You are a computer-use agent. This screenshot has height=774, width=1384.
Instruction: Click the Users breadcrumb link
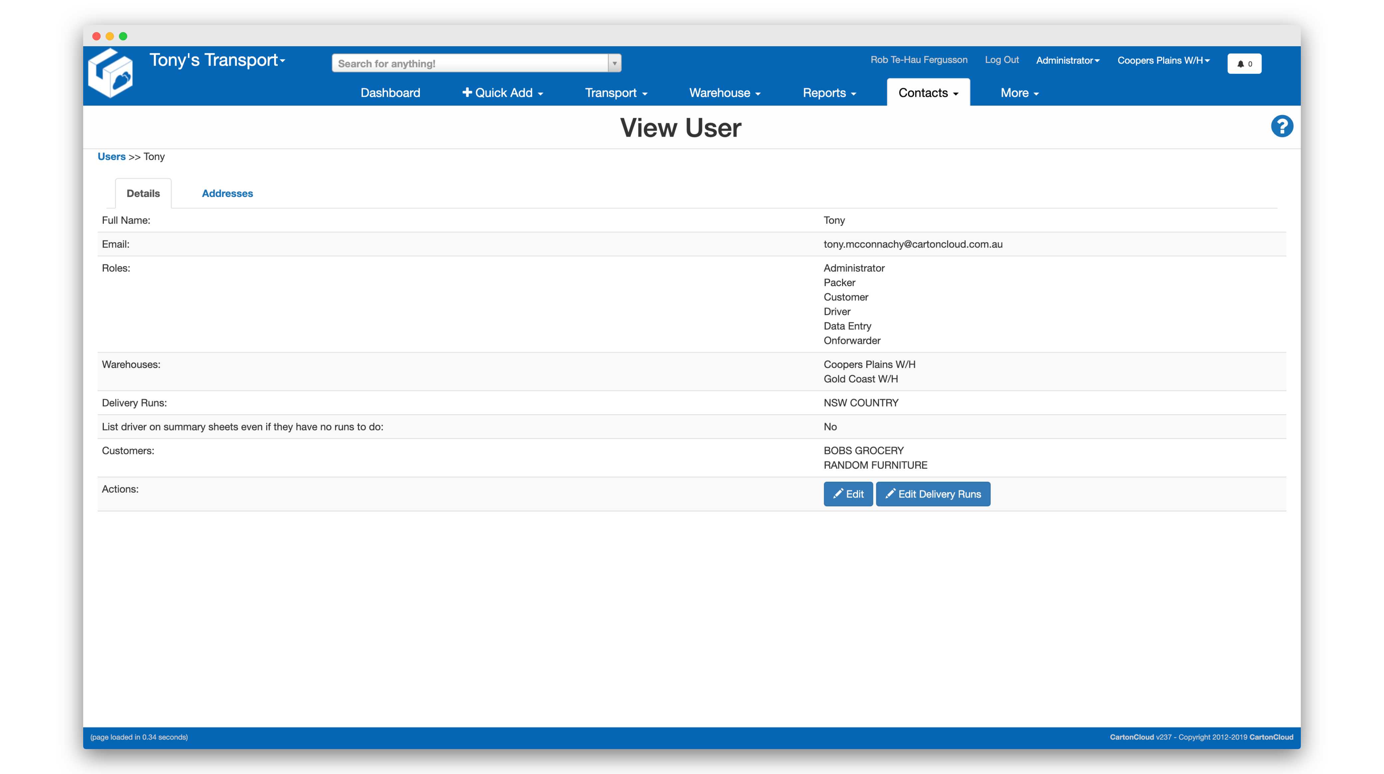(x=111, y=156)
